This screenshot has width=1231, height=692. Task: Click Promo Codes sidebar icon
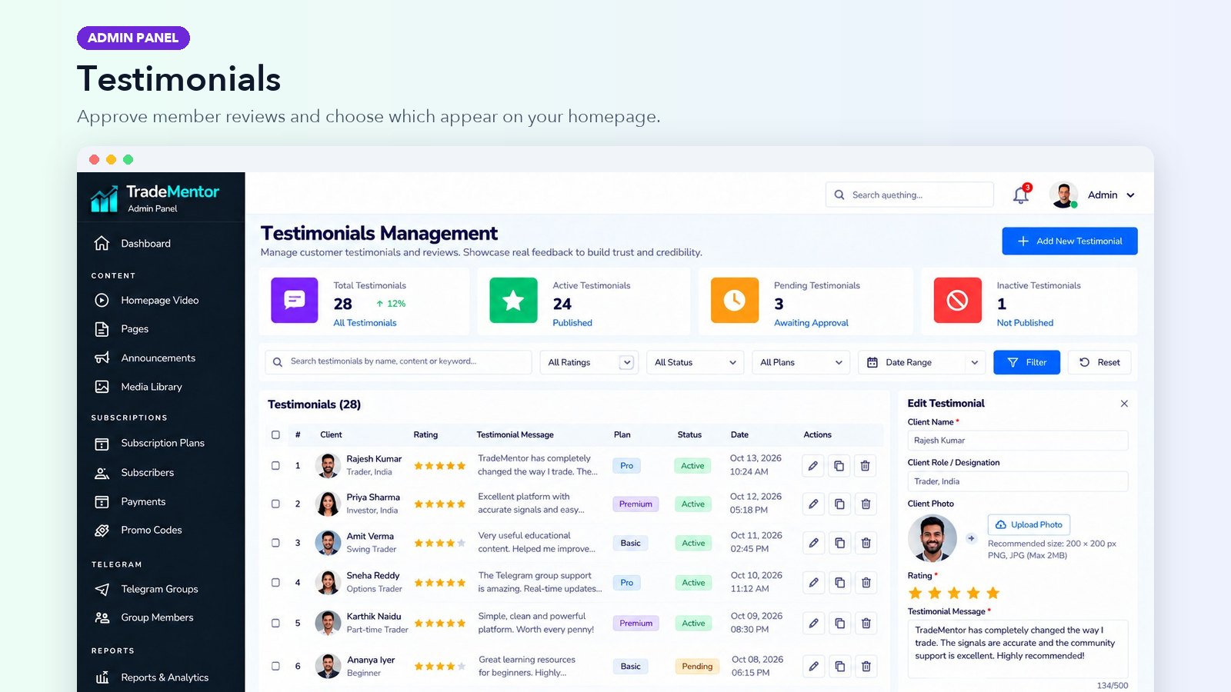point(102,531)
